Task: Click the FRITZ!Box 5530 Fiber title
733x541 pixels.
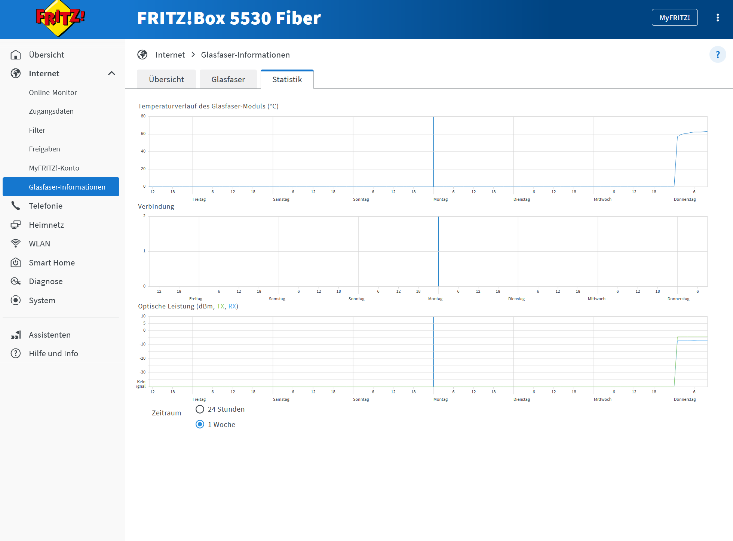Action: [x=229, y=18]
